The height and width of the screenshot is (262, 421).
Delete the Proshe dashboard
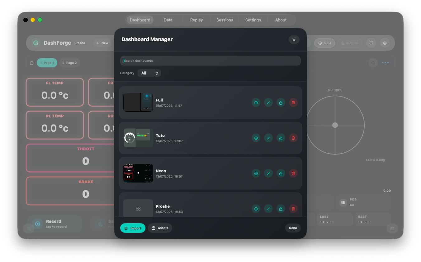pos(293,209)
